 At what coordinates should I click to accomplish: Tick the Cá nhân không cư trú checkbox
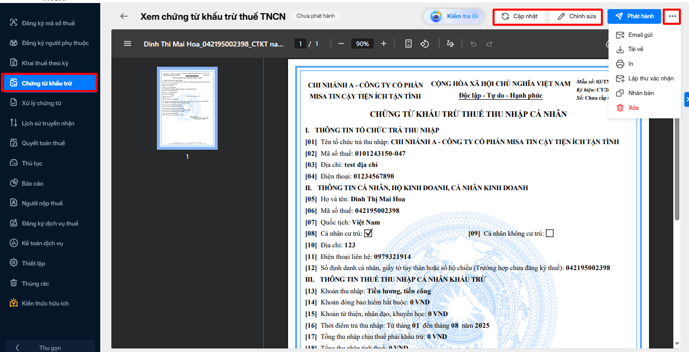(550, 233)
